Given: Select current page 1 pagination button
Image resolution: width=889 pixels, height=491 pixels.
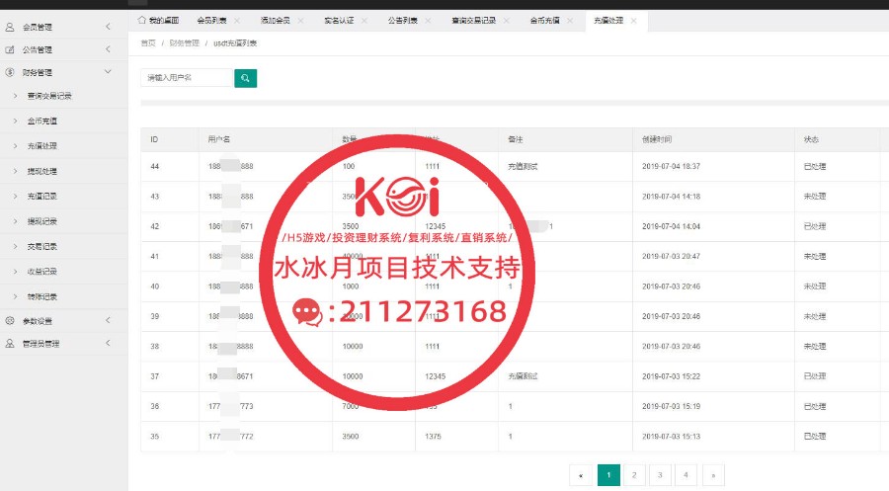Looking at the screenshot, I should [608, 475].
